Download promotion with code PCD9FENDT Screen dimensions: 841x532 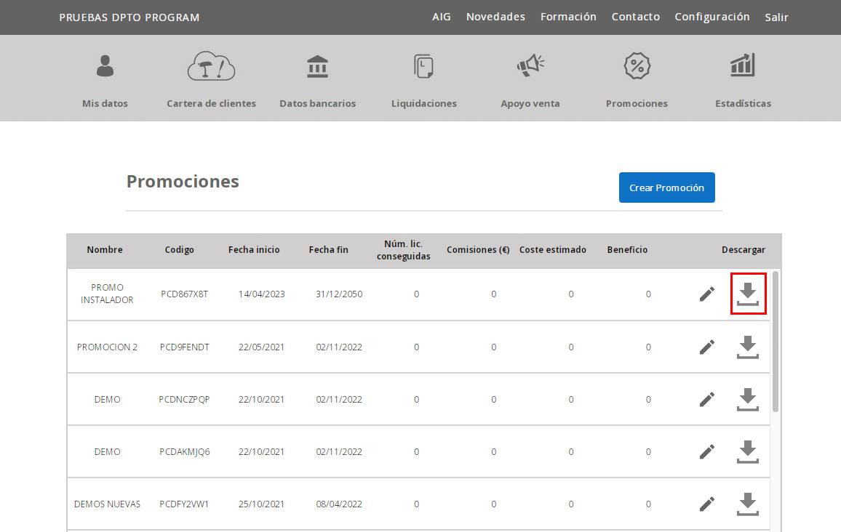[747, 347]
